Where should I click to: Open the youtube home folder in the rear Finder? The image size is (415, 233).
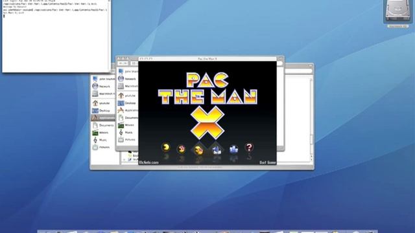(x=104, y=103)
